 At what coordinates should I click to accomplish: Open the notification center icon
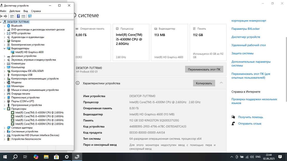[x=280, y=157]
